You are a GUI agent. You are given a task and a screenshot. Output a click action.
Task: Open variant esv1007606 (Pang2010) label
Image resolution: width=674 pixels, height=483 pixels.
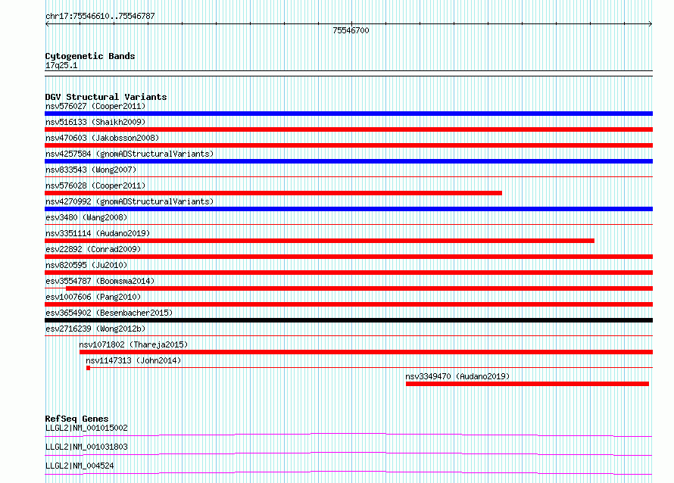click(93, 297)
